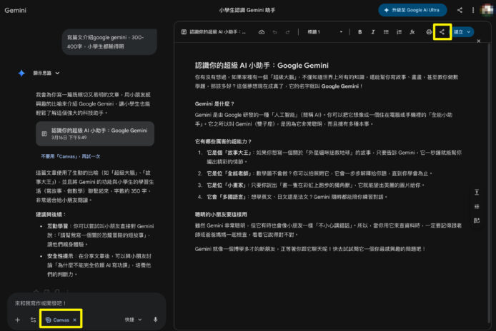Click the 不要用「Canvas」, 再試一次 link
This screenshot has width=496, height=331.
pos(71,156)
